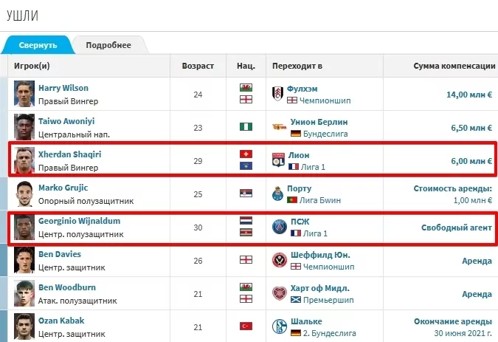
Task: Click Marko Grujic player name
Action: tap(66, 188)
